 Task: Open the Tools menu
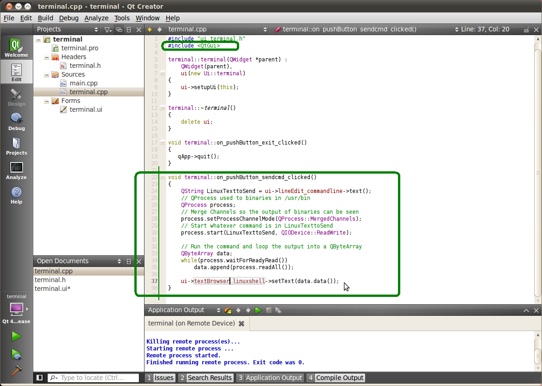tap(122, 18)
